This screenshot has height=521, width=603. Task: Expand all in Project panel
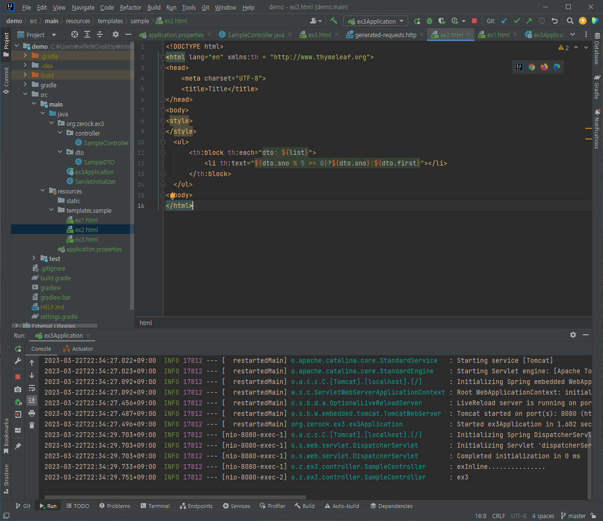[87, 34]
